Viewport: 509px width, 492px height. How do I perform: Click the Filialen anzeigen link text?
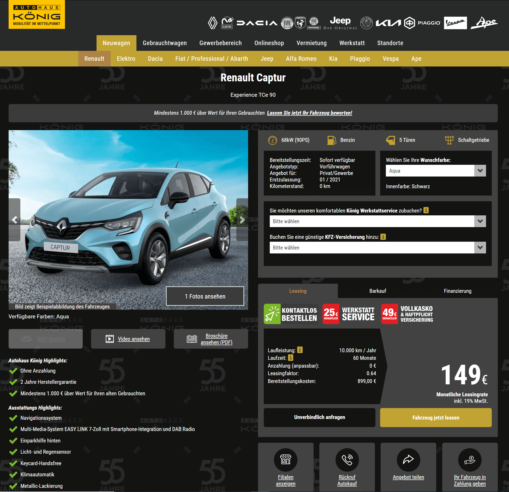[x=286, y=480]
